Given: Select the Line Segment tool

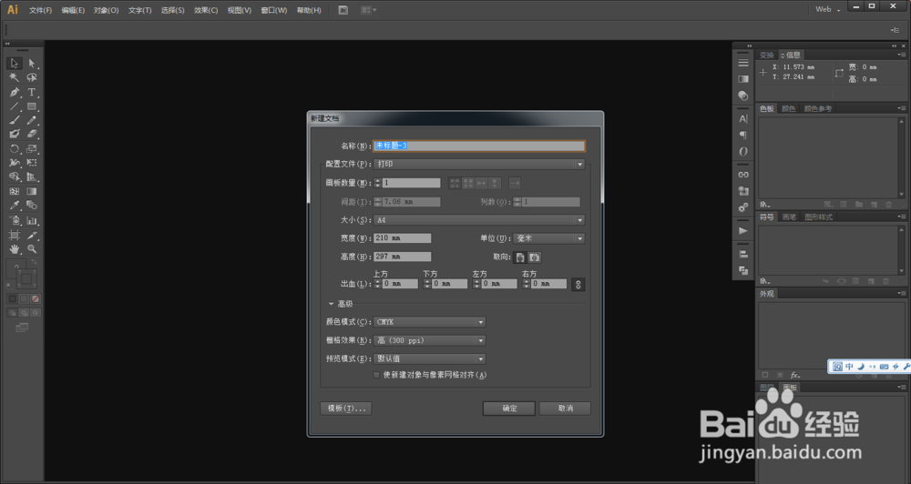Looking at the screenshot, I should click(x=15, y=106).
